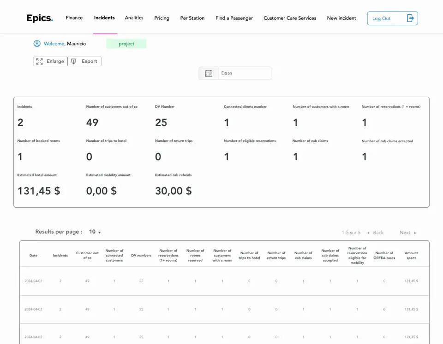Click the Export download icon
The width and height of the screenshot is (443, 344).
[x=74, y=61]
